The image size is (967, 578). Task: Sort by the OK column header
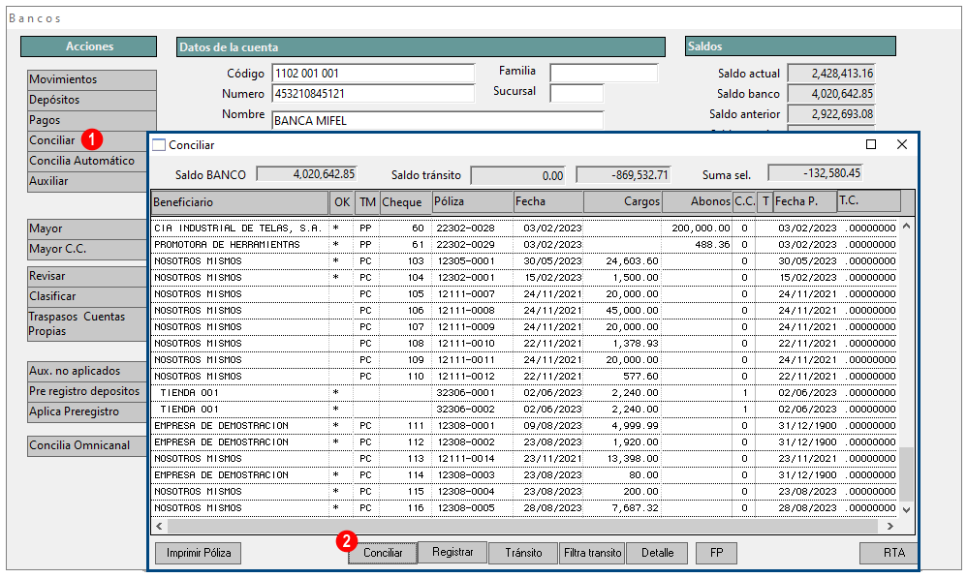(x=342, y=202)
